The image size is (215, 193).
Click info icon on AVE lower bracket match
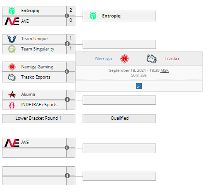(x=67, y=147)
